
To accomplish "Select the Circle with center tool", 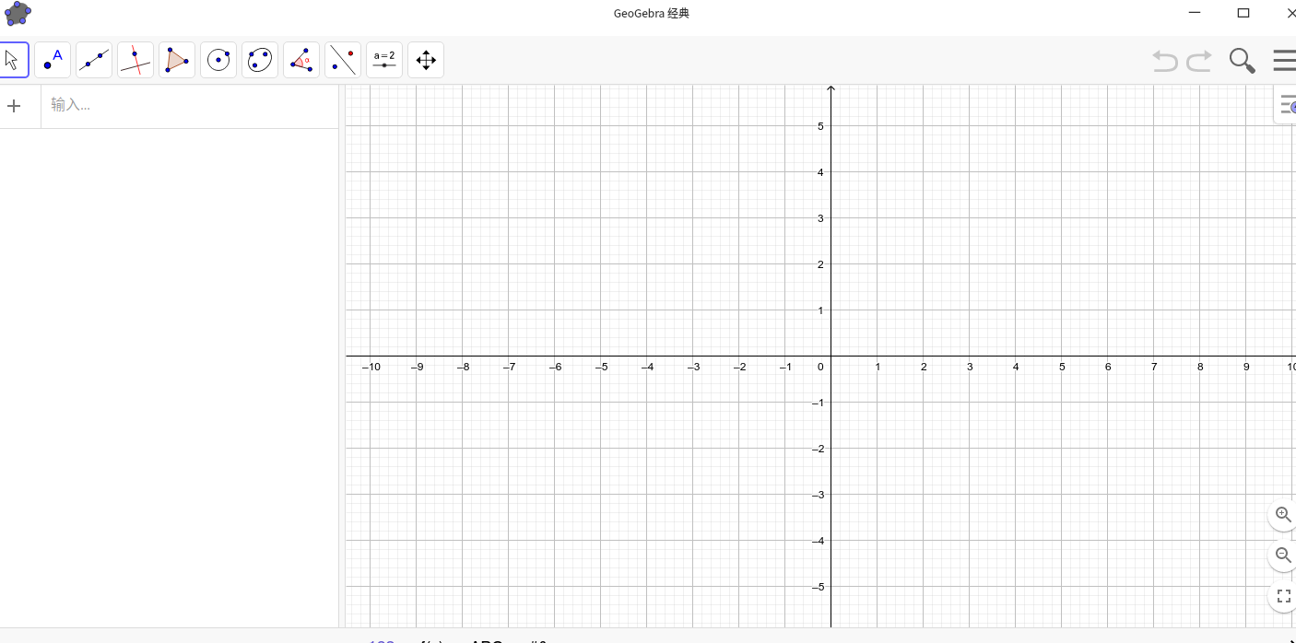I will click(x=218, y=60).
